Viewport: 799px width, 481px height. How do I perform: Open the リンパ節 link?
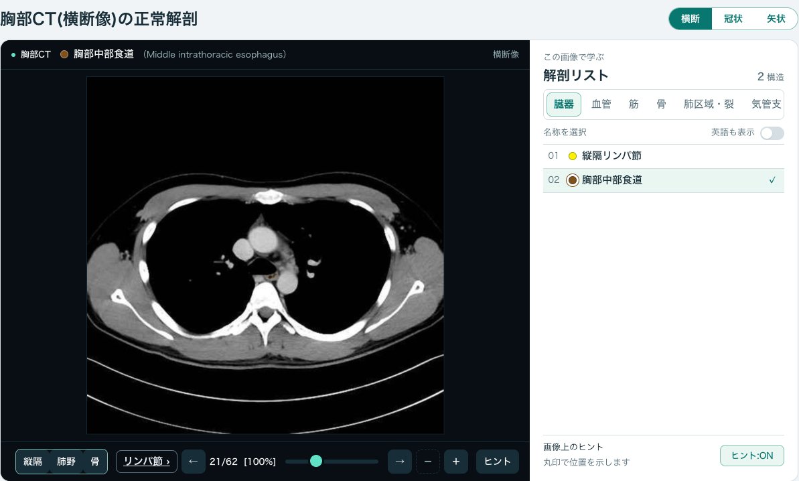(x=147, y=462)
